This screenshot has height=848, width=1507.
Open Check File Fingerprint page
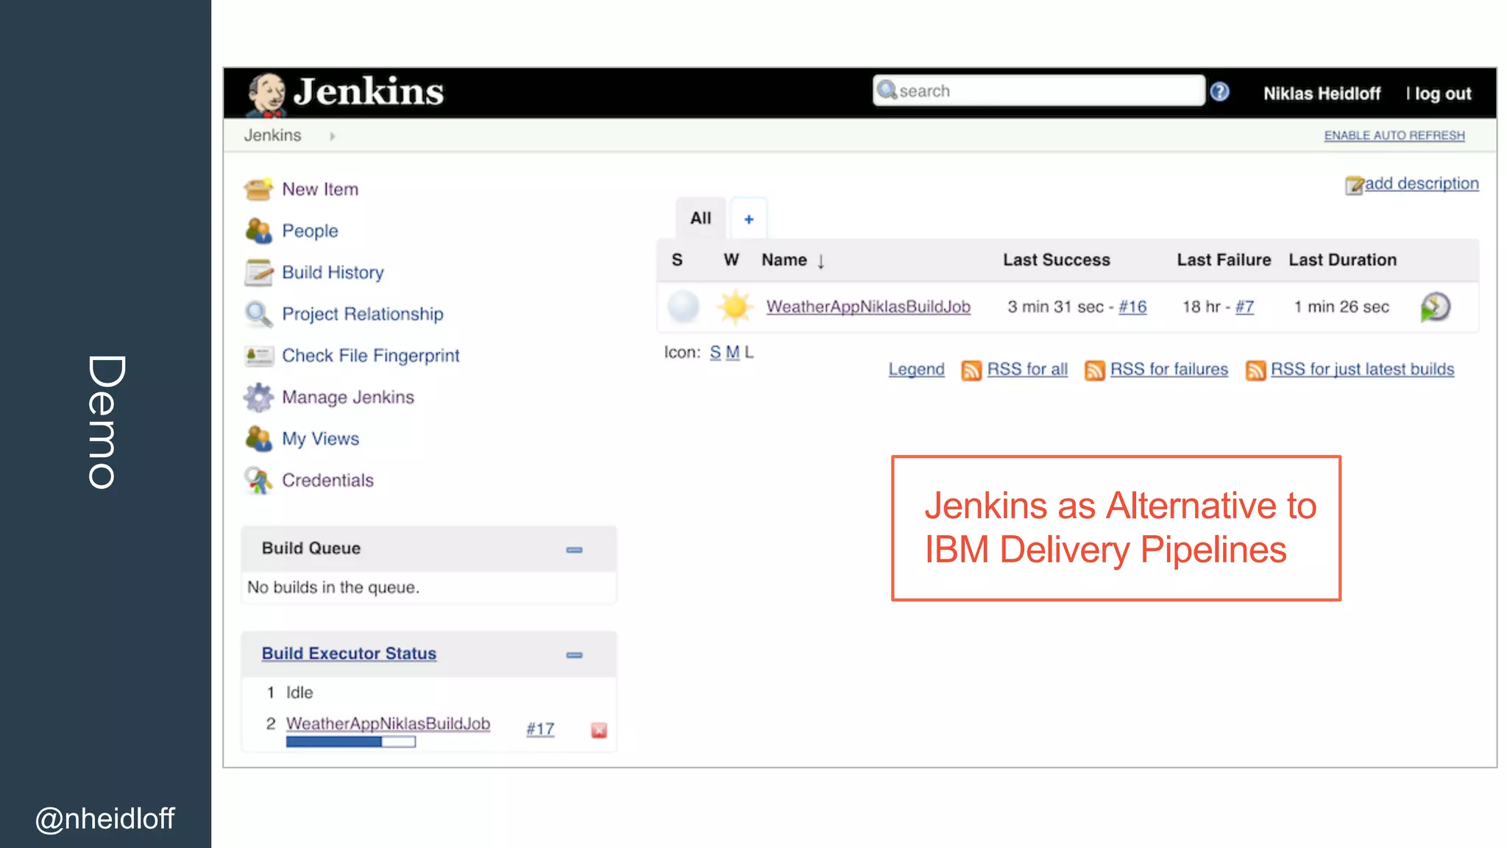click(371, 356)
